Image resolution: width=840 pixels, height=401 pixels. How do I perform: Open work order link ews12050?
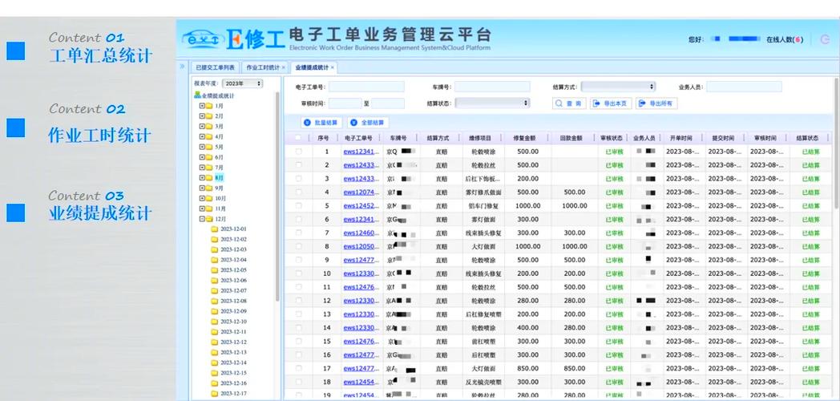pyautogui.click(x=361, y=246)
